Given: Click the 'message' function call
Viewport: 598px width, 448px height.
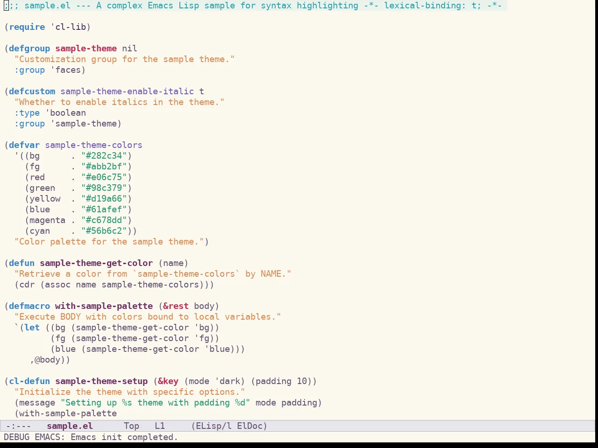Looking at the screenshot, I should (37, 403).
